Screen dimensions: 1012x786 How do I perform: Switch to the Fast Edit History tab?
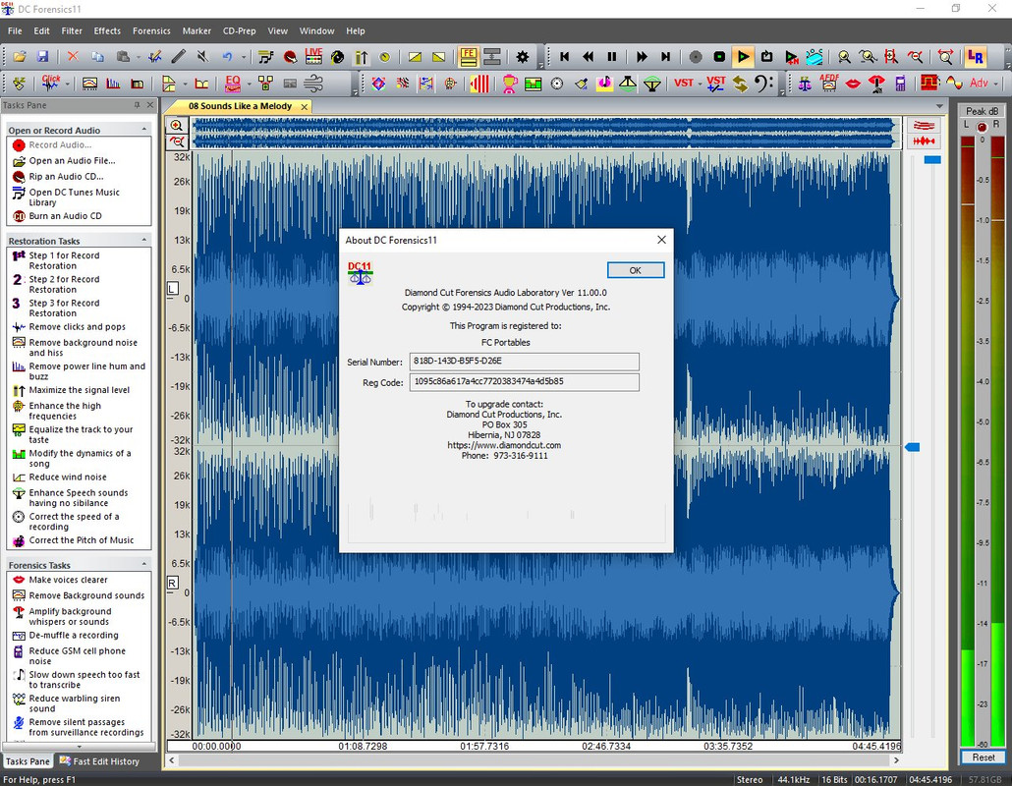click(x=100, y=761)
